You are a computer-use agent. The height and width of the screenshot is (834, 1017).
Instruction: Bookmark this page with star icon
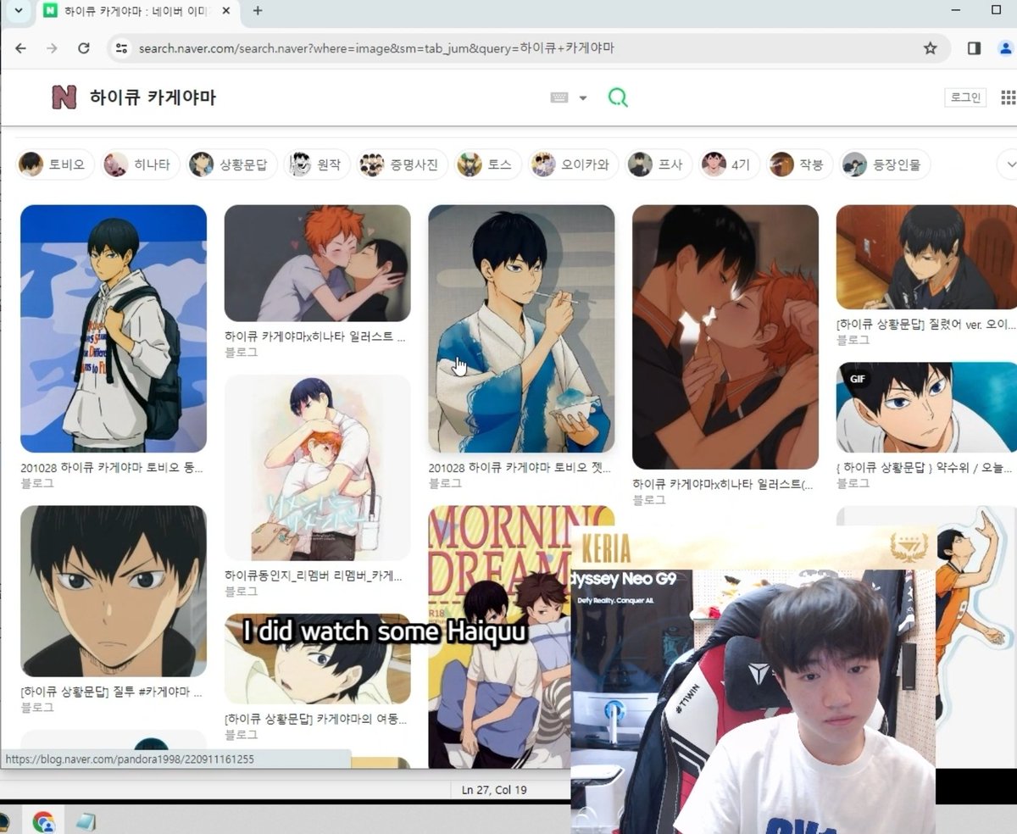click(x=930, y=48)
